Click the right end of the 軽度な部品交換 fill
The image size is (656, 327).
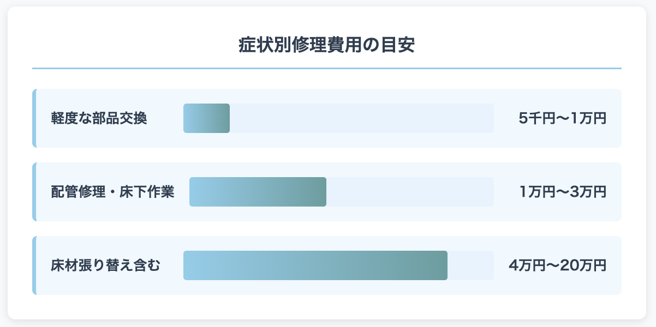pos(228,118)
